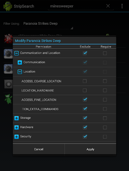Check Require for Communication and Location
Image resolution: width=129 pixels, height=171 pixels.
(105, 53)
